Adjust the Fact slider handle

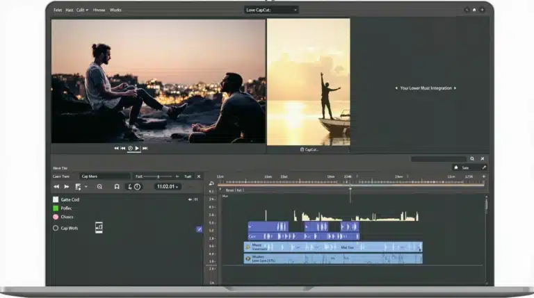click(x=159, y=176)
